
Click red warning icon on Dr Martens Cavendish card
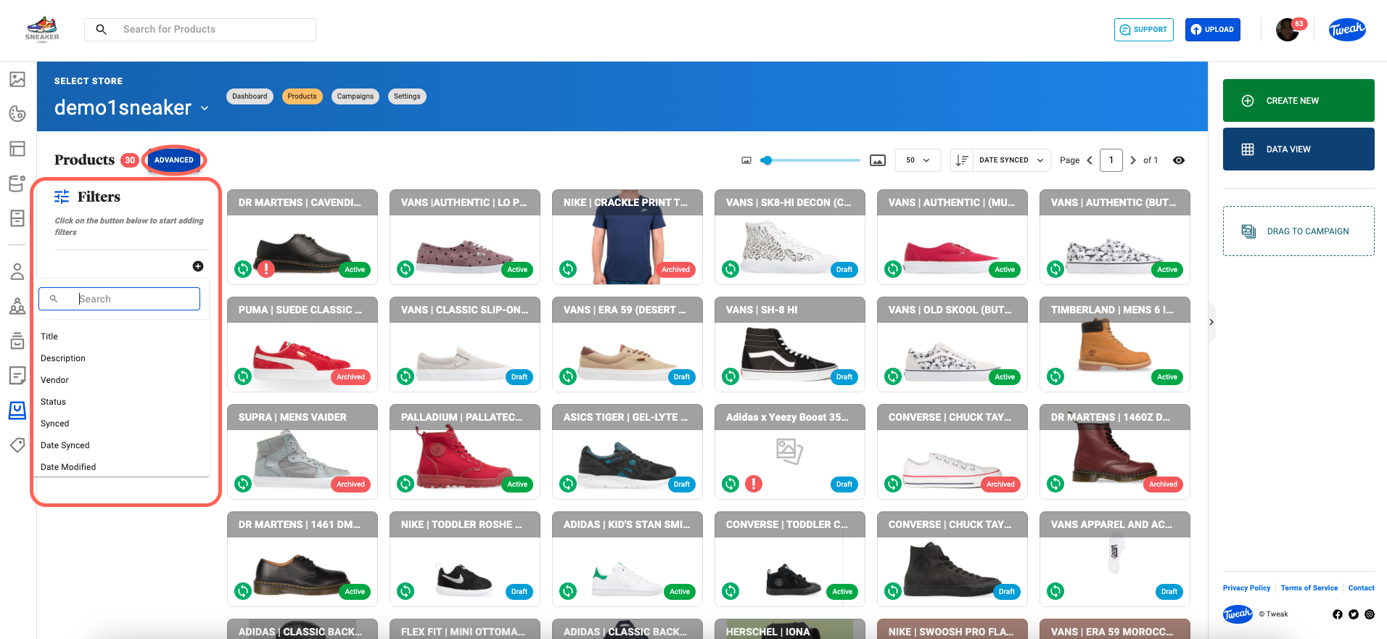pyautogui.click(x=266, y=269)
